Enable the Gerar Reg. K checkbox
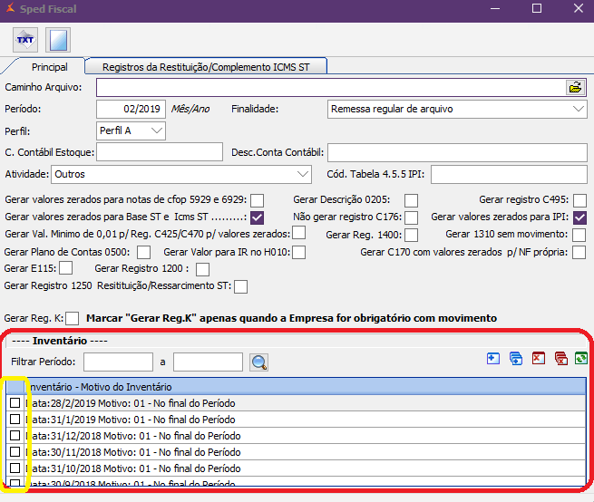Viewport: 594px width, 502px height. pyautogui.click(x=73, y=318)
